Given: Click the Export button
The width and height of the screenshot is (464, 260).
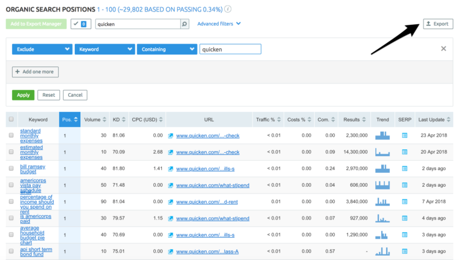Looking at the screenshot, I should coord(438,24).
